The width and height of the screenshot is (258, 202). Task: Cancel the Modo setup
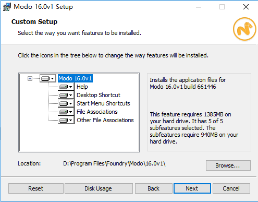231,188
